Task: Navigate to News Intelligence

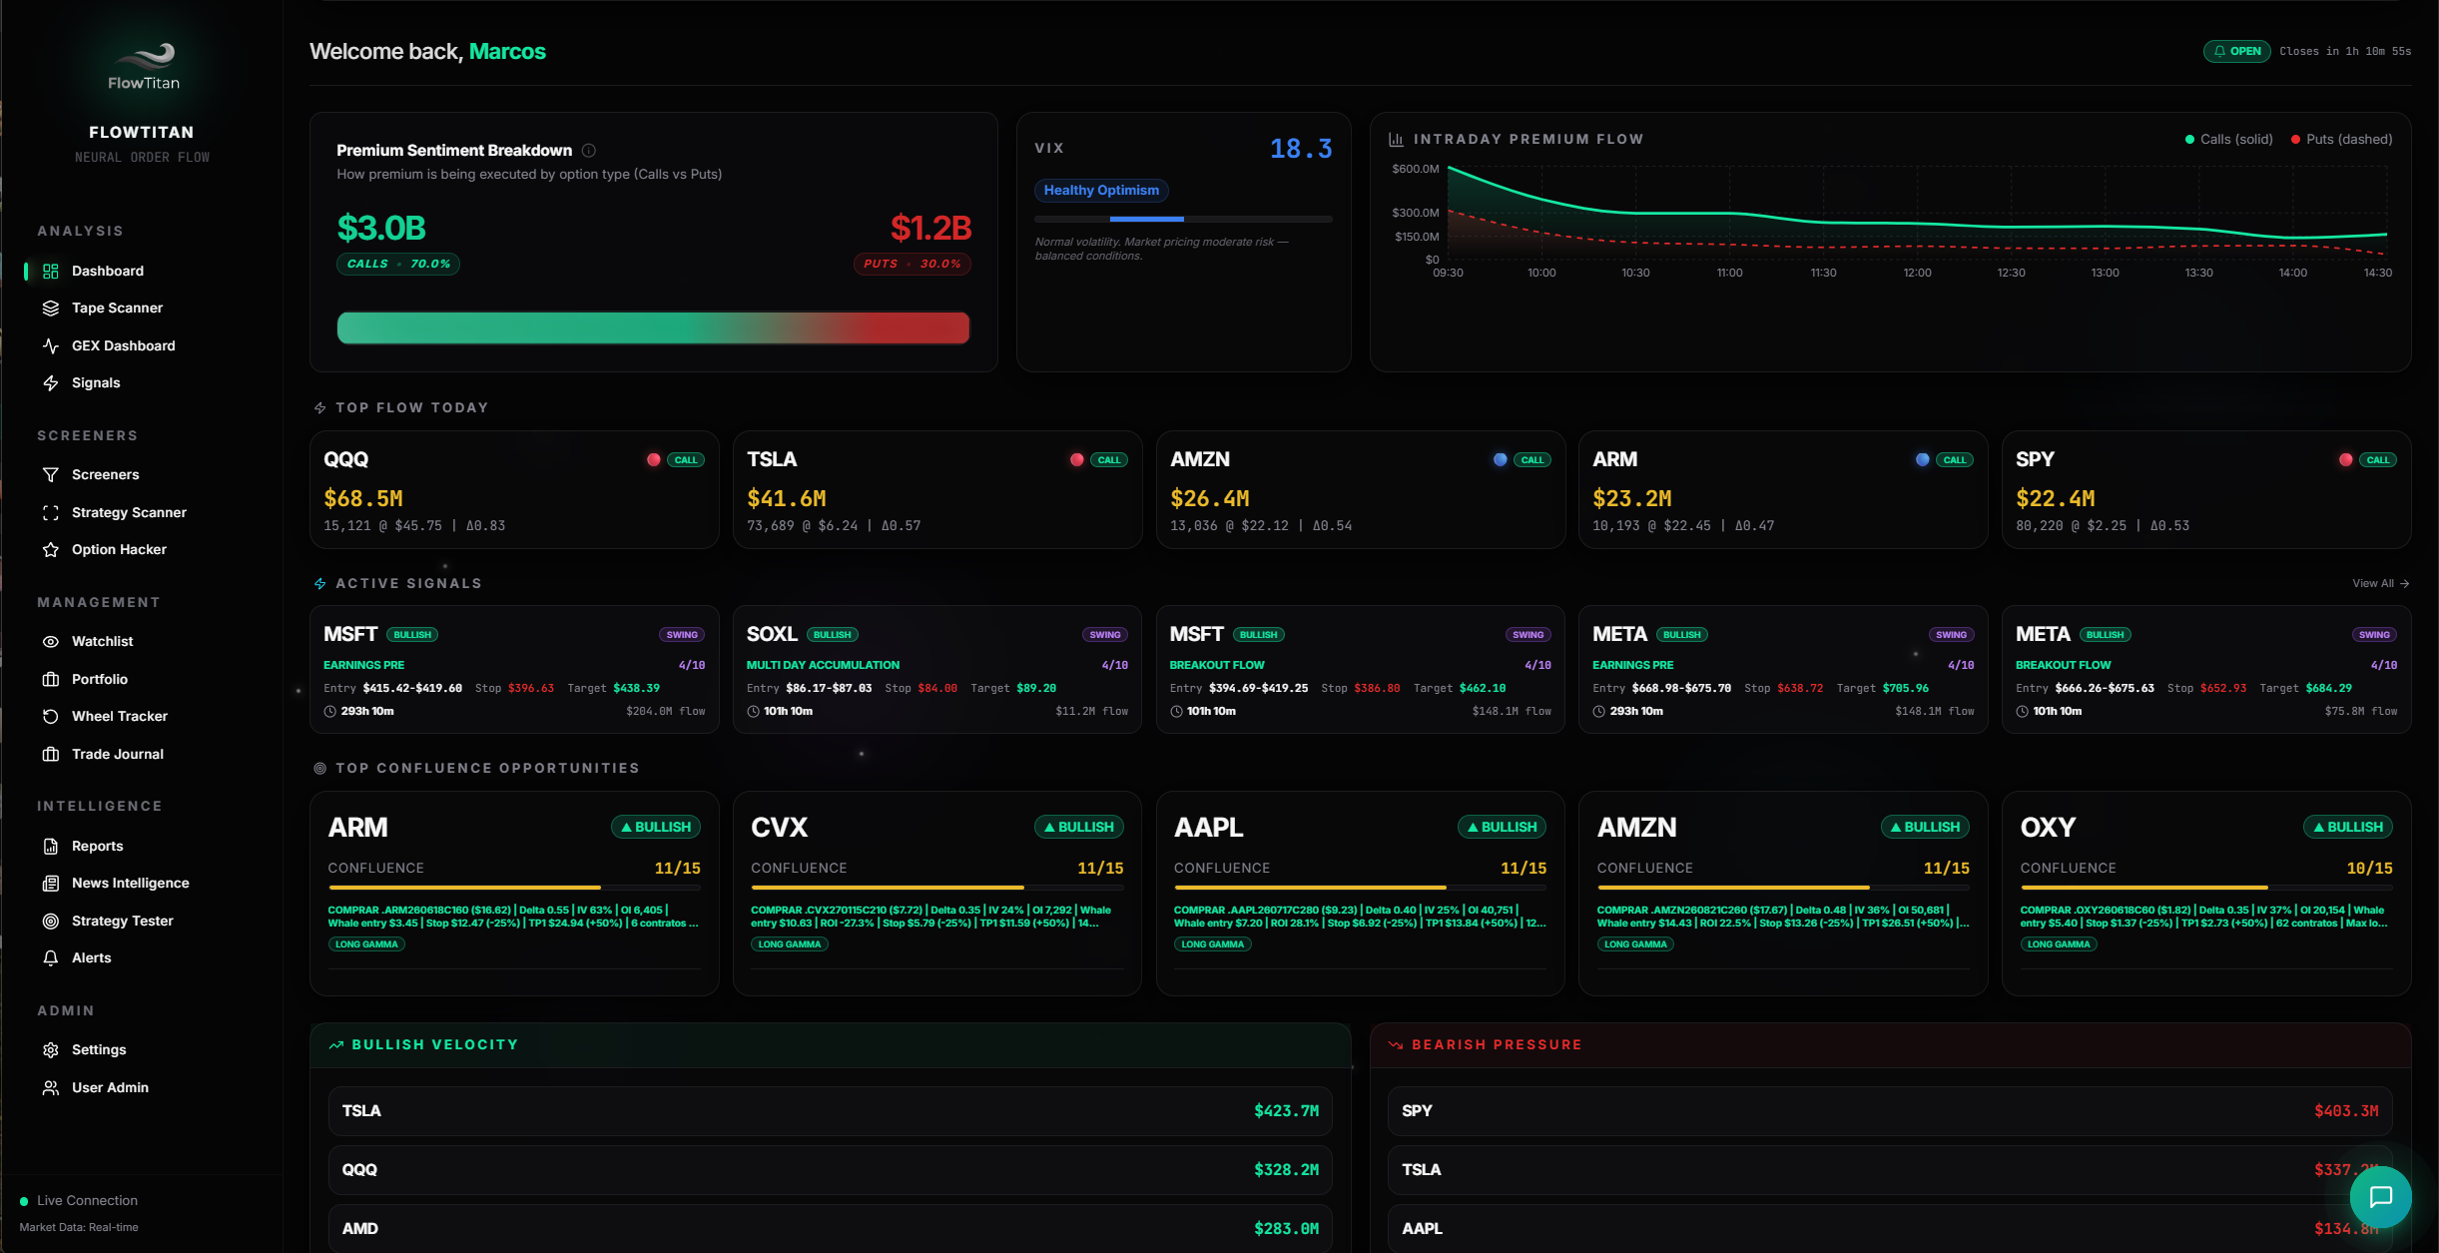Action: (x=130, y=883)
